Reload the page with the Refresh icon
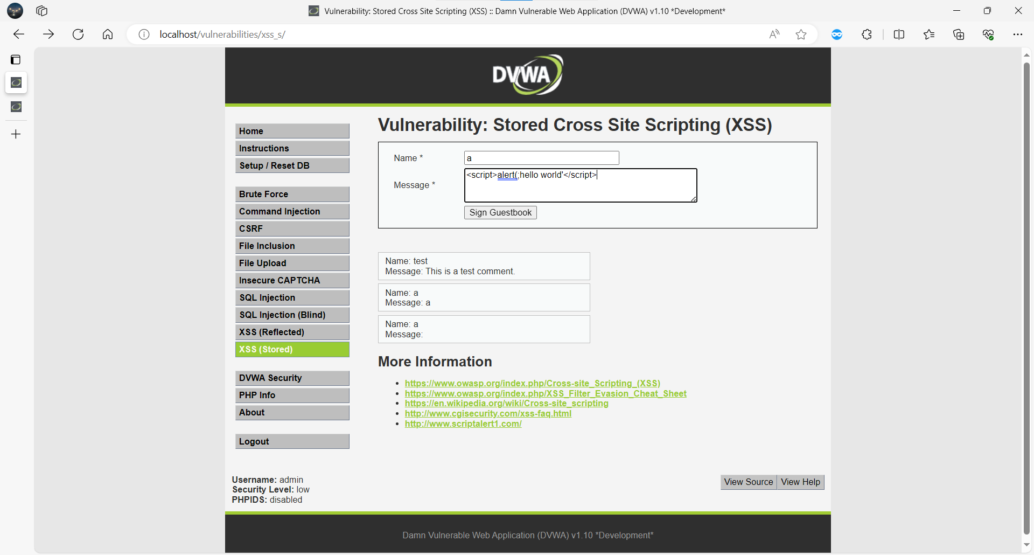The image size is (1034, 555). [x=78, y=34]
